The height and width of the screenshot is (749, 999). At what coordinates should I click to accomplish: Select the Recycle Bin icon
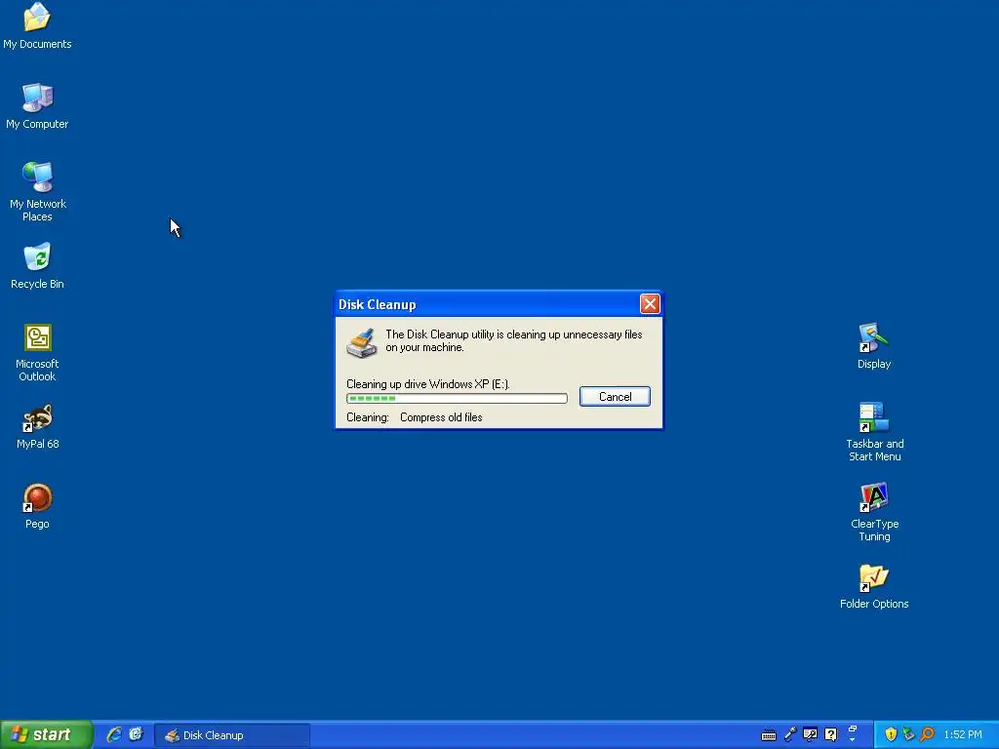pyautogui.click(x=37, y=265)
